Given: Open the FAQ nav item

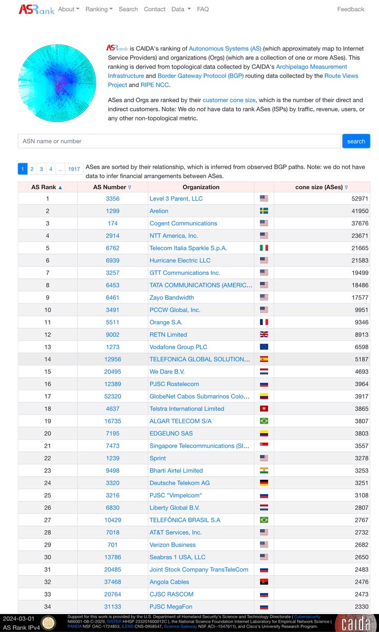Looking at the screenshot, I should click(x=203, y=9).
